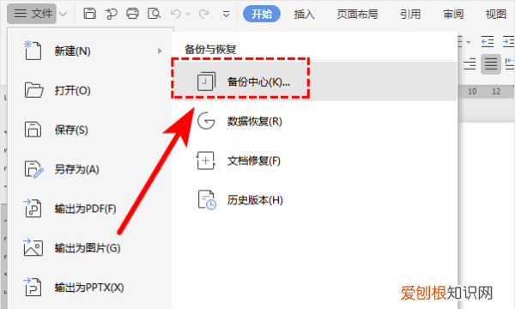The height and width of the screenshot is (309, 515).
Task: Open the 文件 menu button
Action: 32,14
